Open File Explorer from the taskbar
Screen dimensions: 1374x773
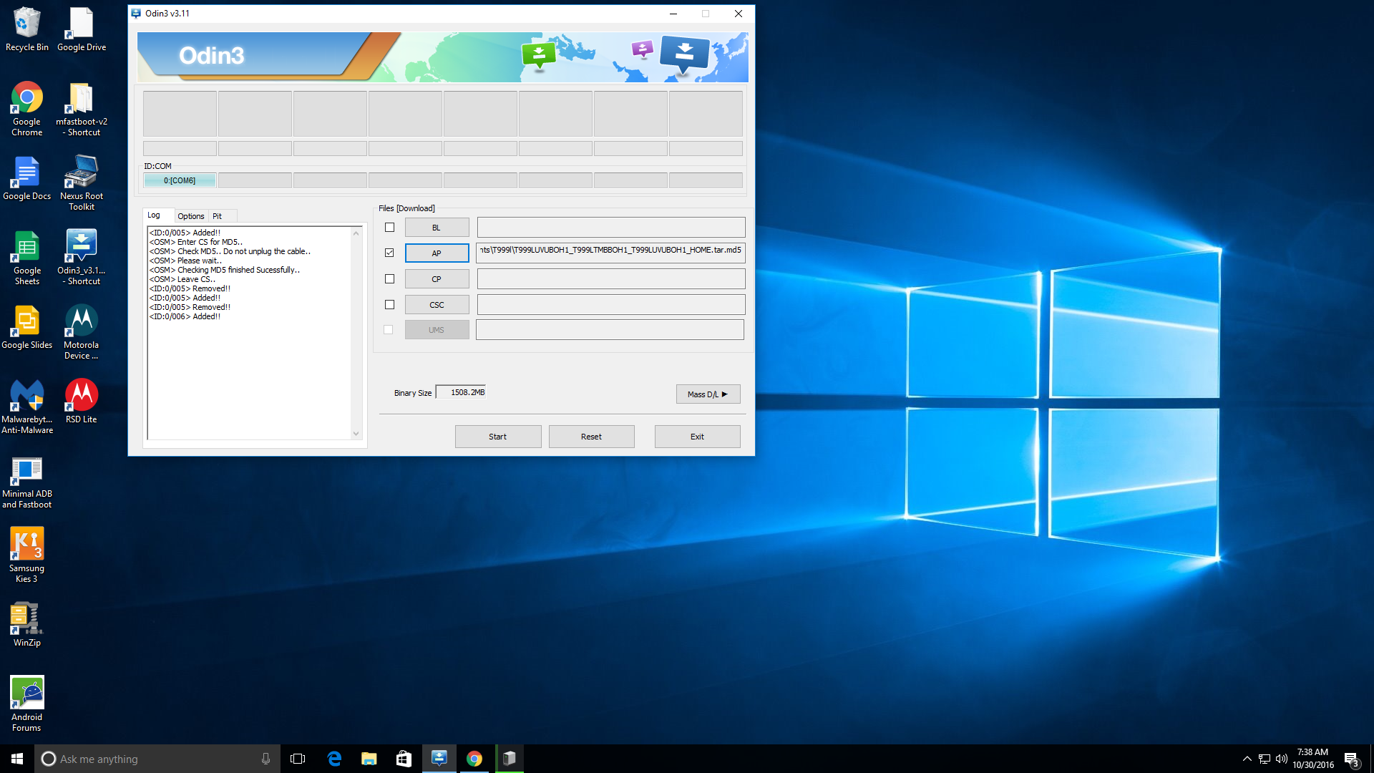369,759
